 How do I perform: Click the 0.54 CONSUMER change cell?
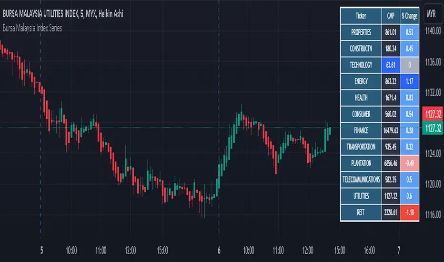click(409, 114)
